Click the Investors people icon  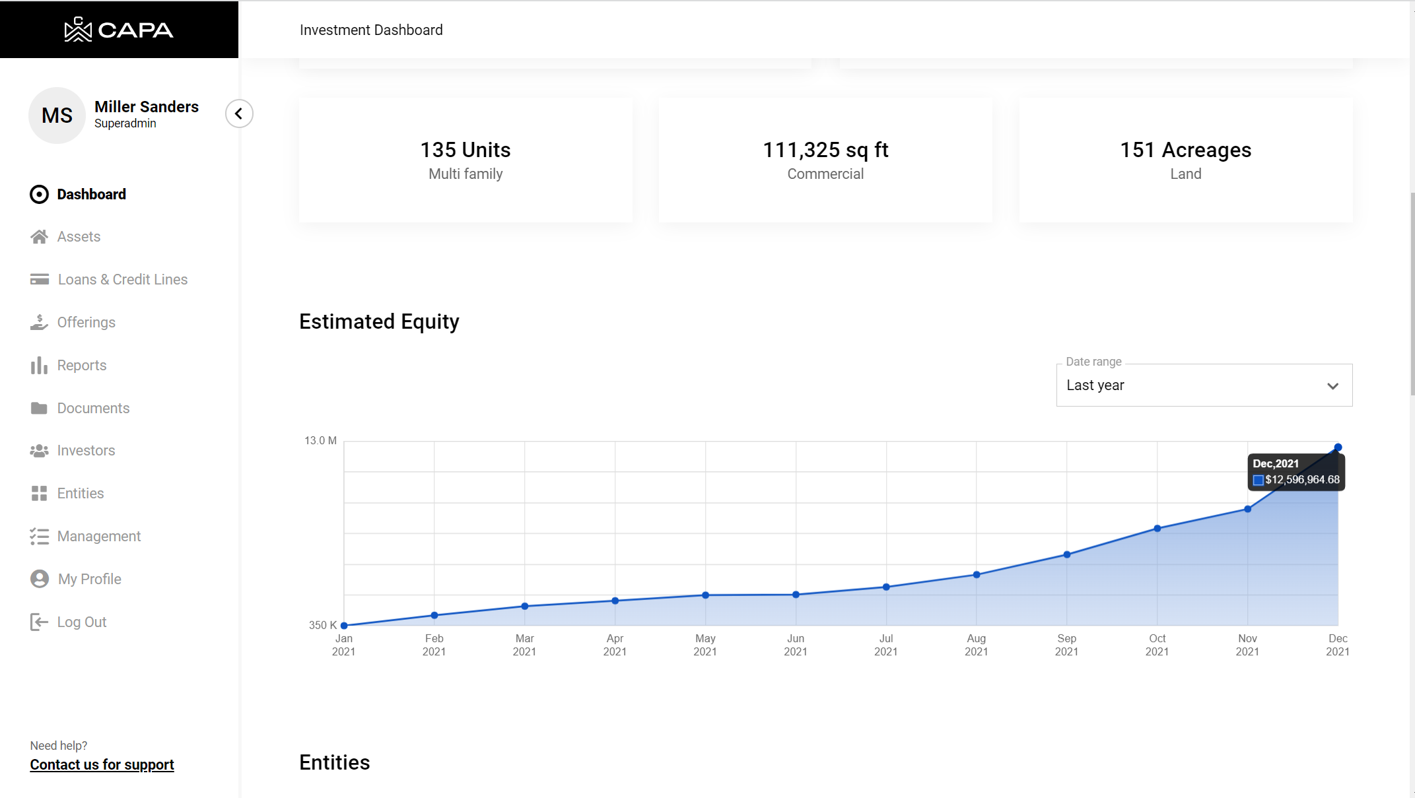(x=39, y=451)
